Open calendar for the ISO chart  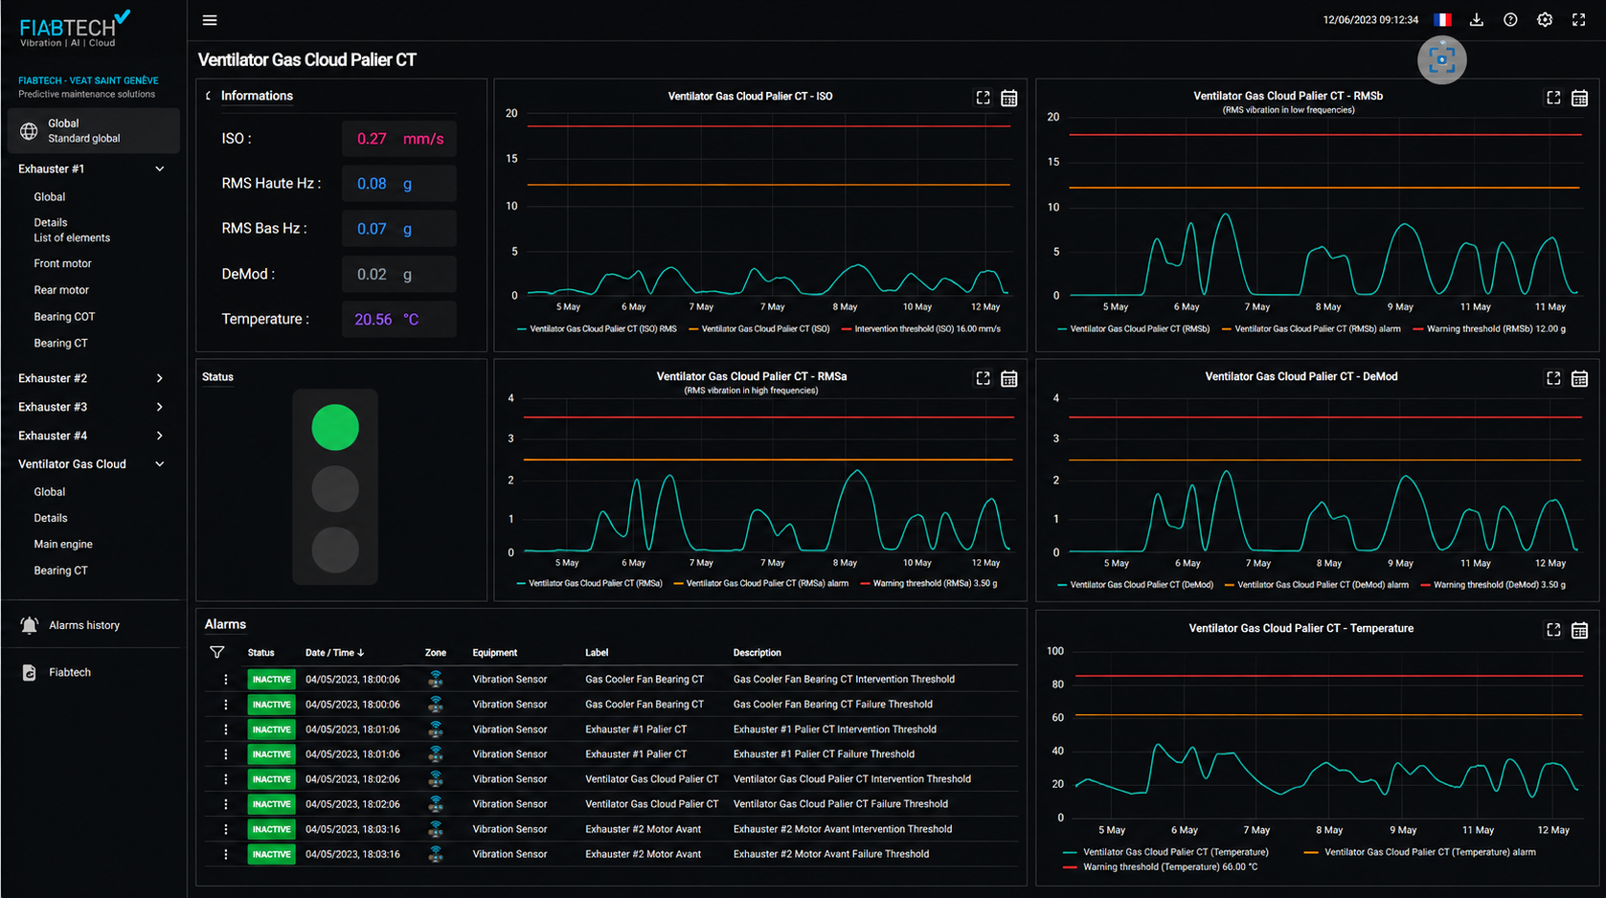pos(1009,98)
